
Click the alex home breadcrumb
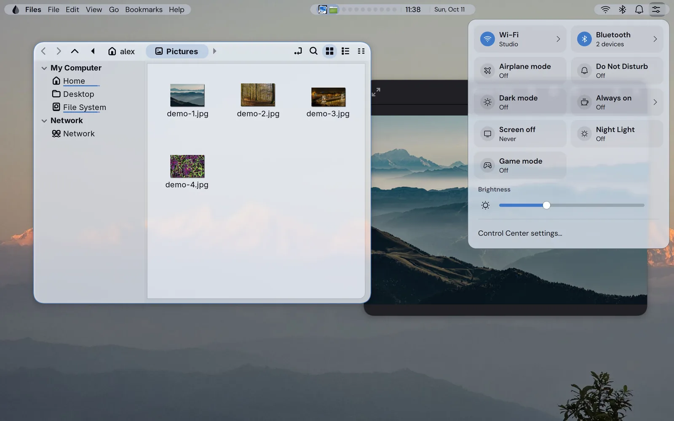(121, 51)
